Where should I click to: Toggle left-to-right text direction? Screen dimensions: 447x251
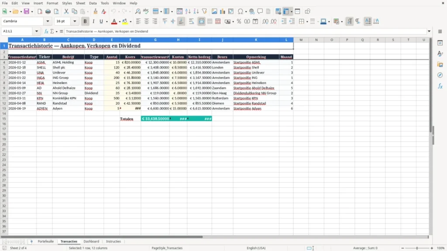point(350,21)
